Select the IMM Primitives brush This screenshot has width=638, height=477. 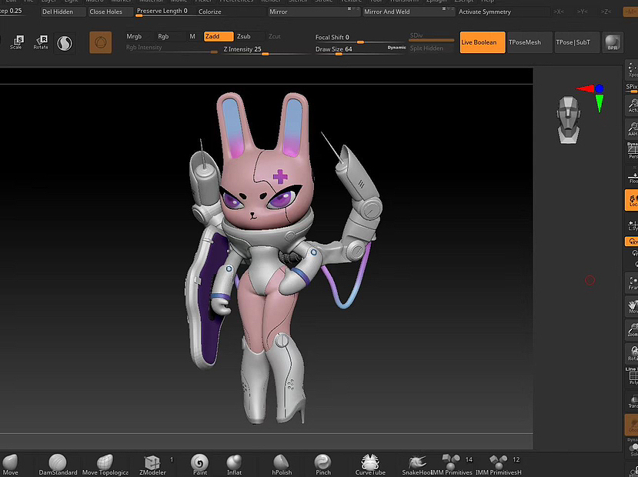point(452,465)
